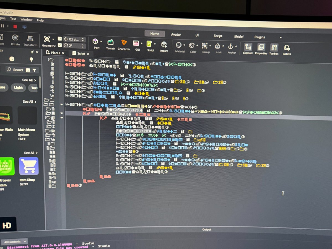Adjust the 0.1 studs move increment stepper

[x=83, y=40]
